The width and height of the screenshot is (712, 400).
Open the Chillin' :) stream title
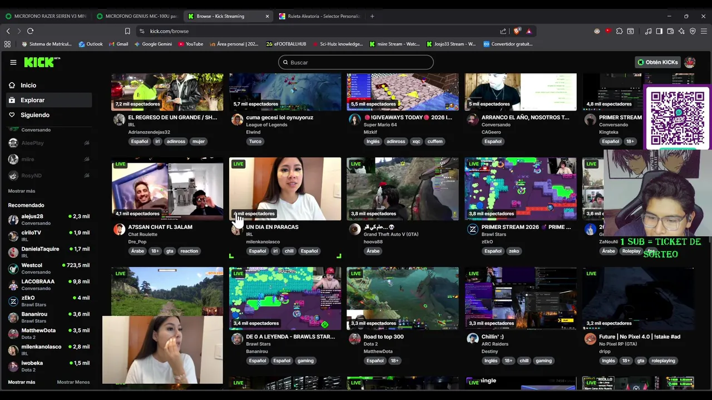pyautogui.click(x=492, y=337)
